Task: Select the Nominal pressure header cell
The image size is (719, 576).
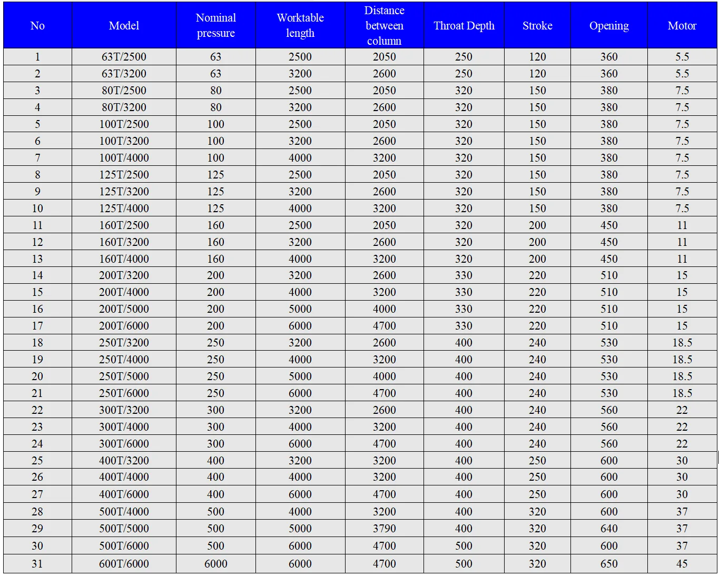Action: [x=215, y=25]
